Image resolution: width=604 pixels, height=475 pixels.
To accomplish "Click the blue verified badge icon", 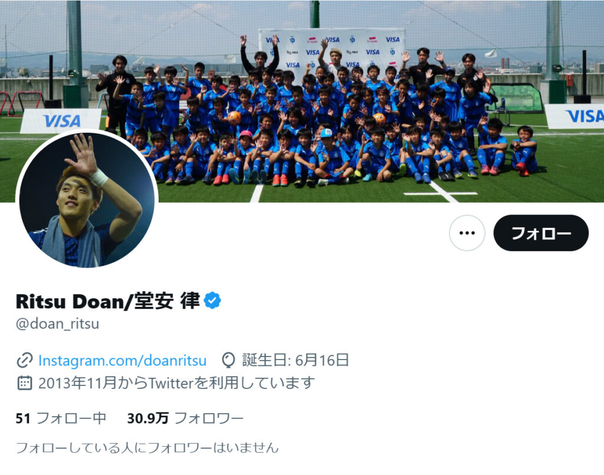I will (x=212, y=301).
